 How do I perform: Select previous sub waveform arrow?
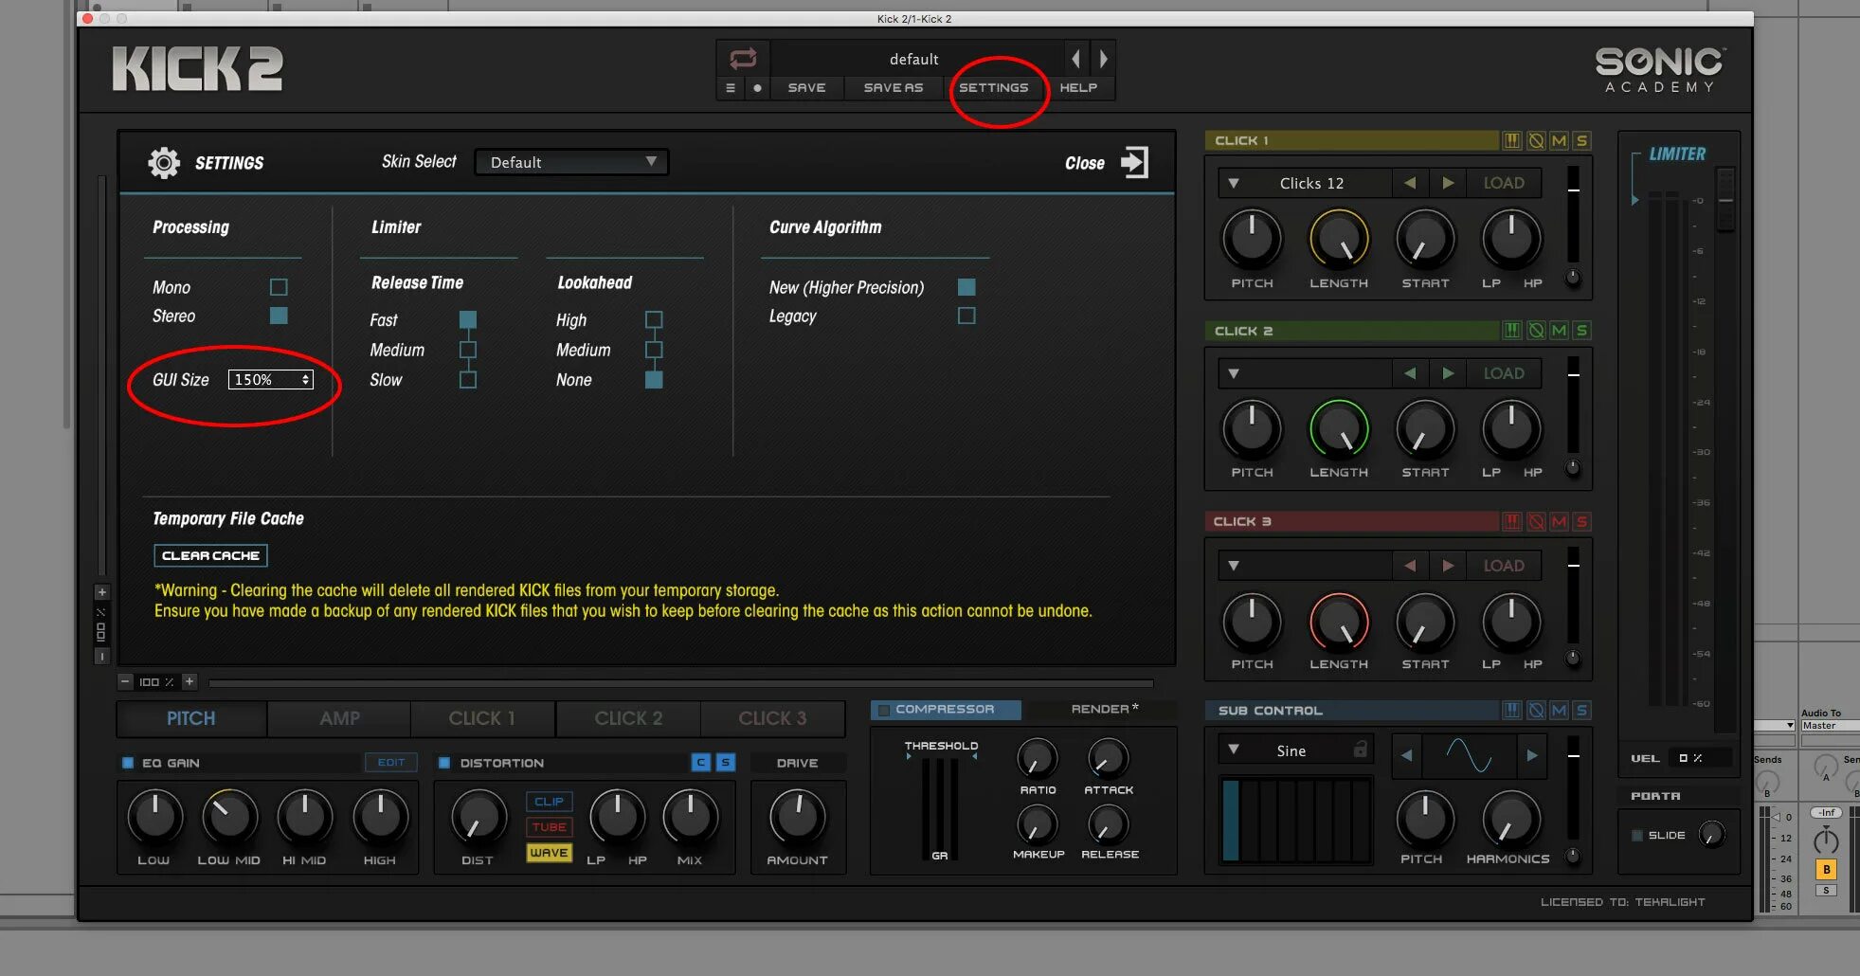point(1406,755)
